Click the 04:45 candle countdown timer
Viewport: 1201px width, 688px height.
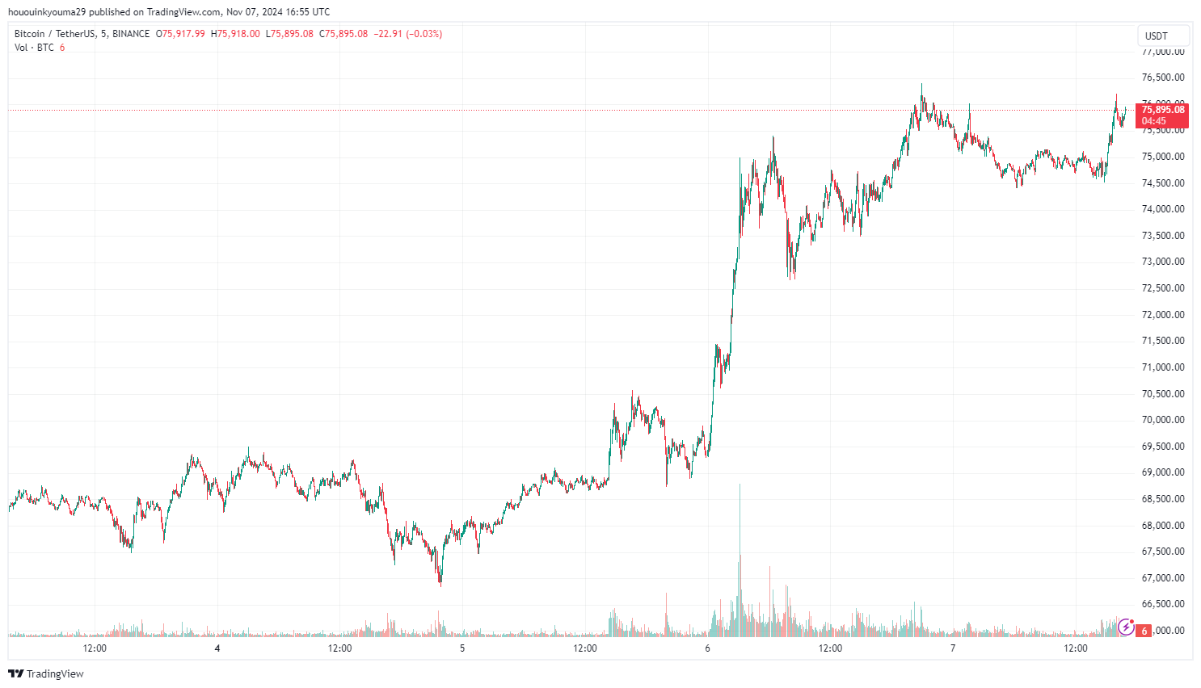(x=1154, y=121)
